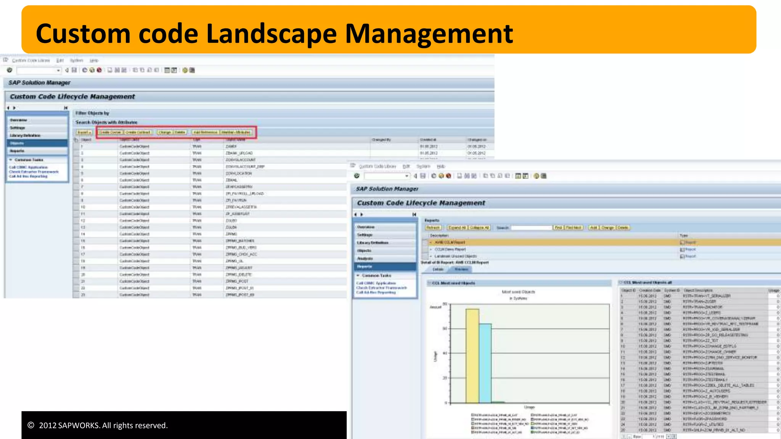Select AWB CCLM Report row marker
The height and width of the screenshot is (439, 781).
pos(425,242)
